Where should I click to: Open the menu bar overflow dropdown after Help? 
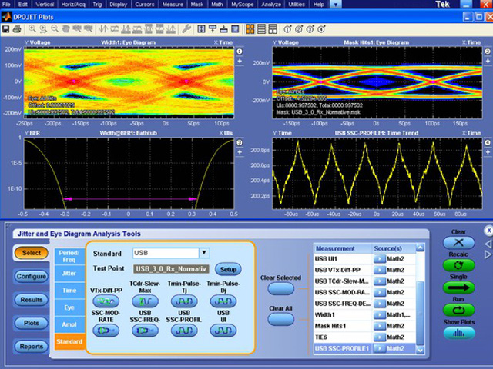pyautogui.click(x=336, y=5)
